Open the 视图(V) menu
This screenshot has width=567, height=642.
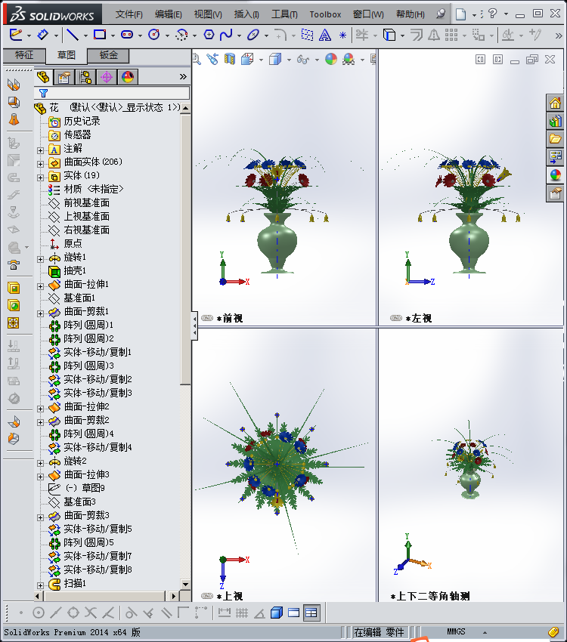(x=208, y=14)
